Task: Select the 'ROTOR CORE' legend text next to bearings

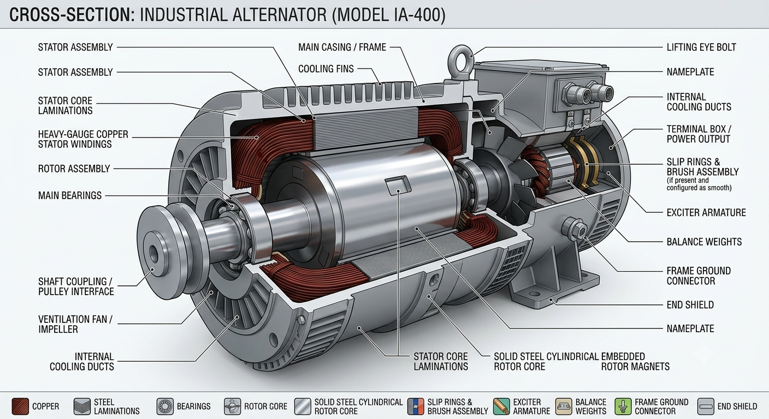Action: tap(265, 406)
